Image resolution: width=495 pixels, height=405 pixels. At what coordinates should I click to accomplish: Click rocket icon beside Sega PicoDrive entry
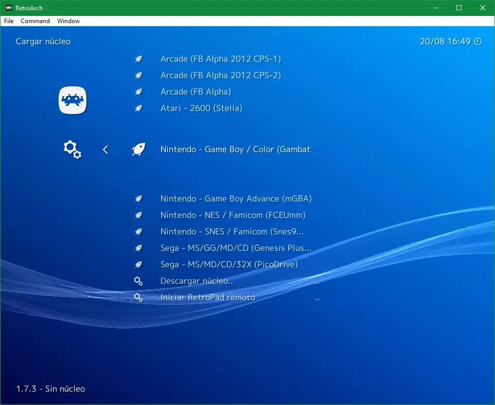pos(138,264)
